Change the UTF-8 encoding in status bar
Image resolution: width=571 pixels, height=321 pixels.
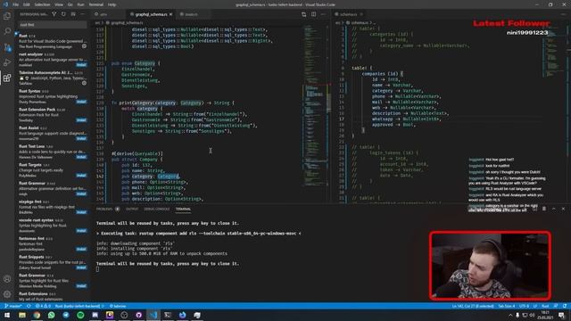point(524,306)
